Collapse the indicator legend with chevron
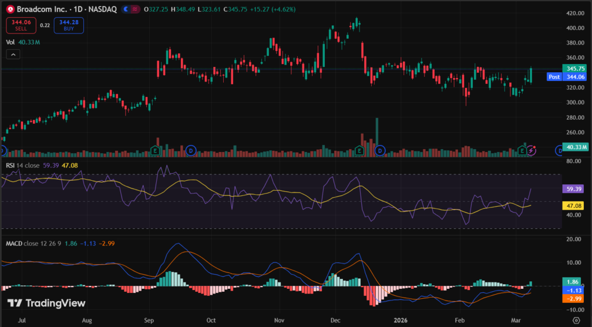Image resolution: width=592 pixels, height=327 pixels. pyautogui.click(x=14, y=54)
